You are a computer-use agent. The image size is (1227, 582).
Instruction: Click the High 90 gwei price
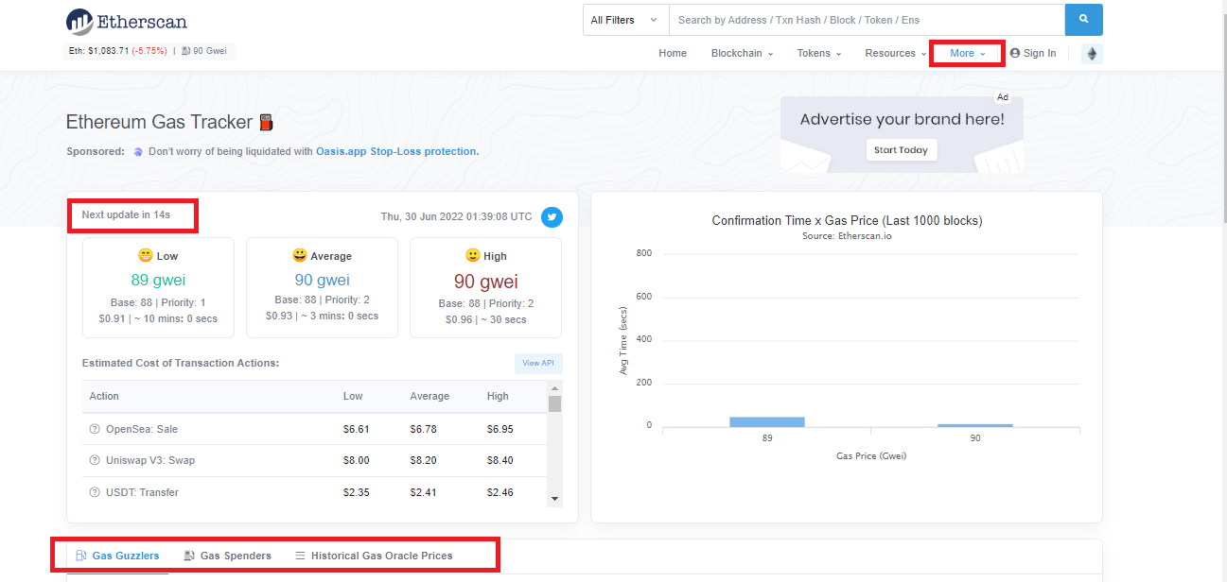click(485, 280)
